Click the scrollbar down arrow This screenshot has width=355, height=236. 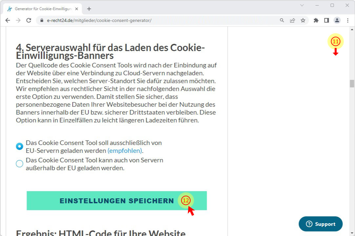pyautogui.click(x=352, y=233)
